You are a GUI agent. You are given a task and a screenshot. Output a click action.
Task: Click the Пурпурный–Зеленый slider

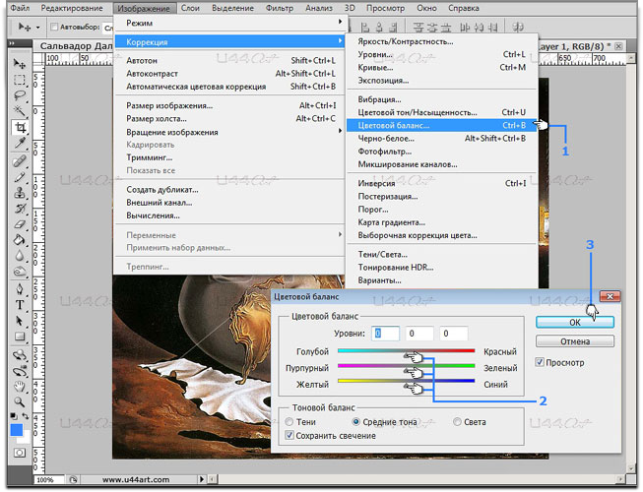tap(406, 366)
